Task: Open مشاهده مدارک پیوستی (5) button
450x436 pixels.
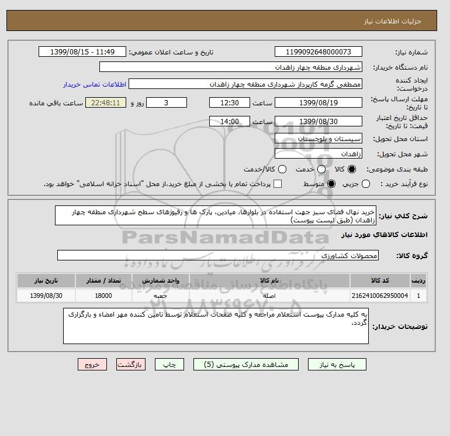Action: [246, 365]
